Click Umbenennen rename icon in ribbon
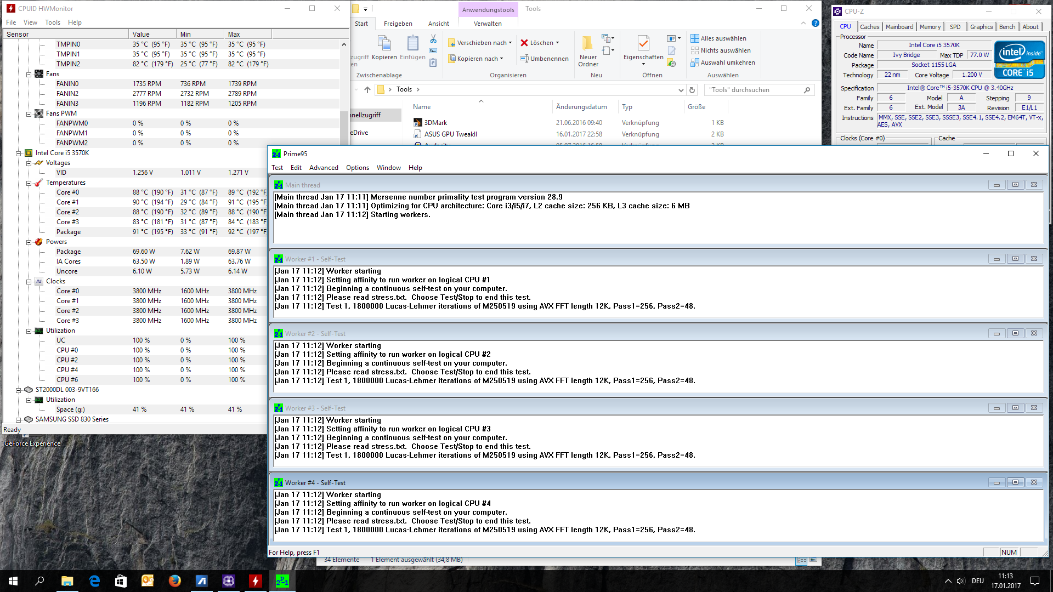The image size is (1053, 592). tap(524, 59)
